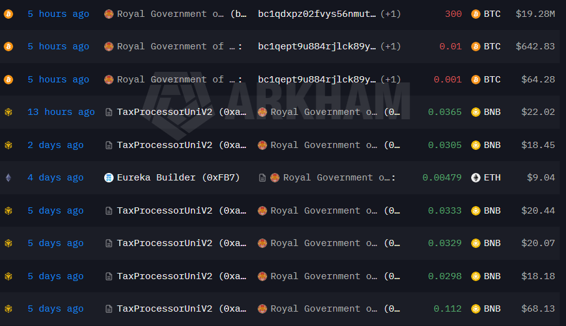
Task: Click the $9.04 USD value
Action: tap(541, 178)
